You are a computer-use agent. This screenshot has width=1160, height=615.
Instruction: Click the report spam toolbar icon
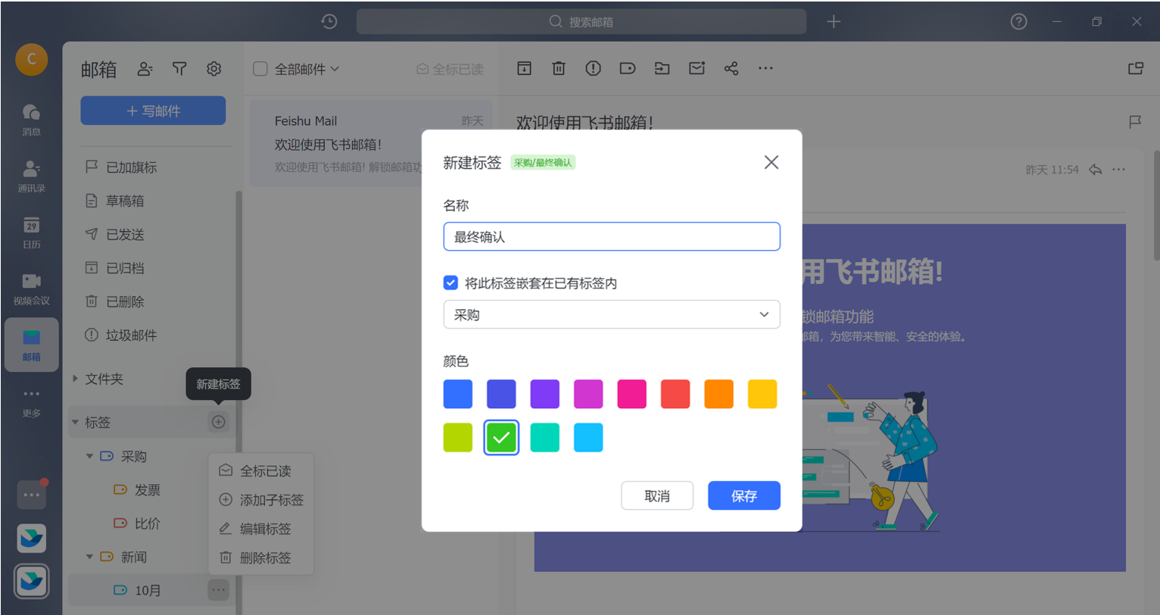(593, 68)
